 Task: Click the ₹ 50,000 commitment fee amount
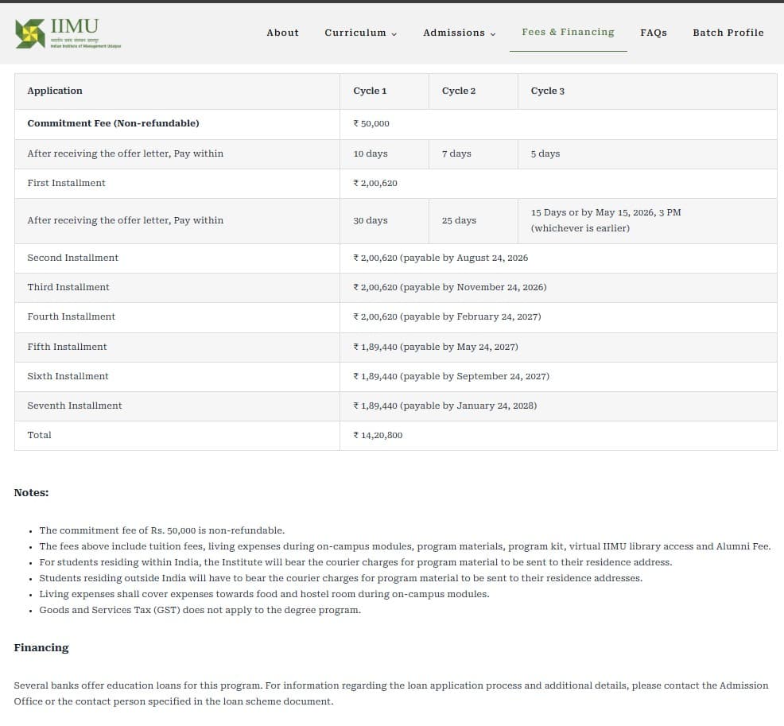371,123
